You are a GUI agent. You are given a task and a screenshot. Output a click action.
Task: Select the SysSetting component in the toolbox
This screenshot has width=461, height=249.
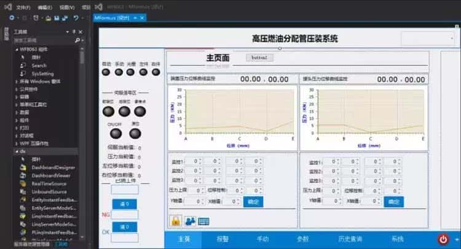tap(42, 74)
